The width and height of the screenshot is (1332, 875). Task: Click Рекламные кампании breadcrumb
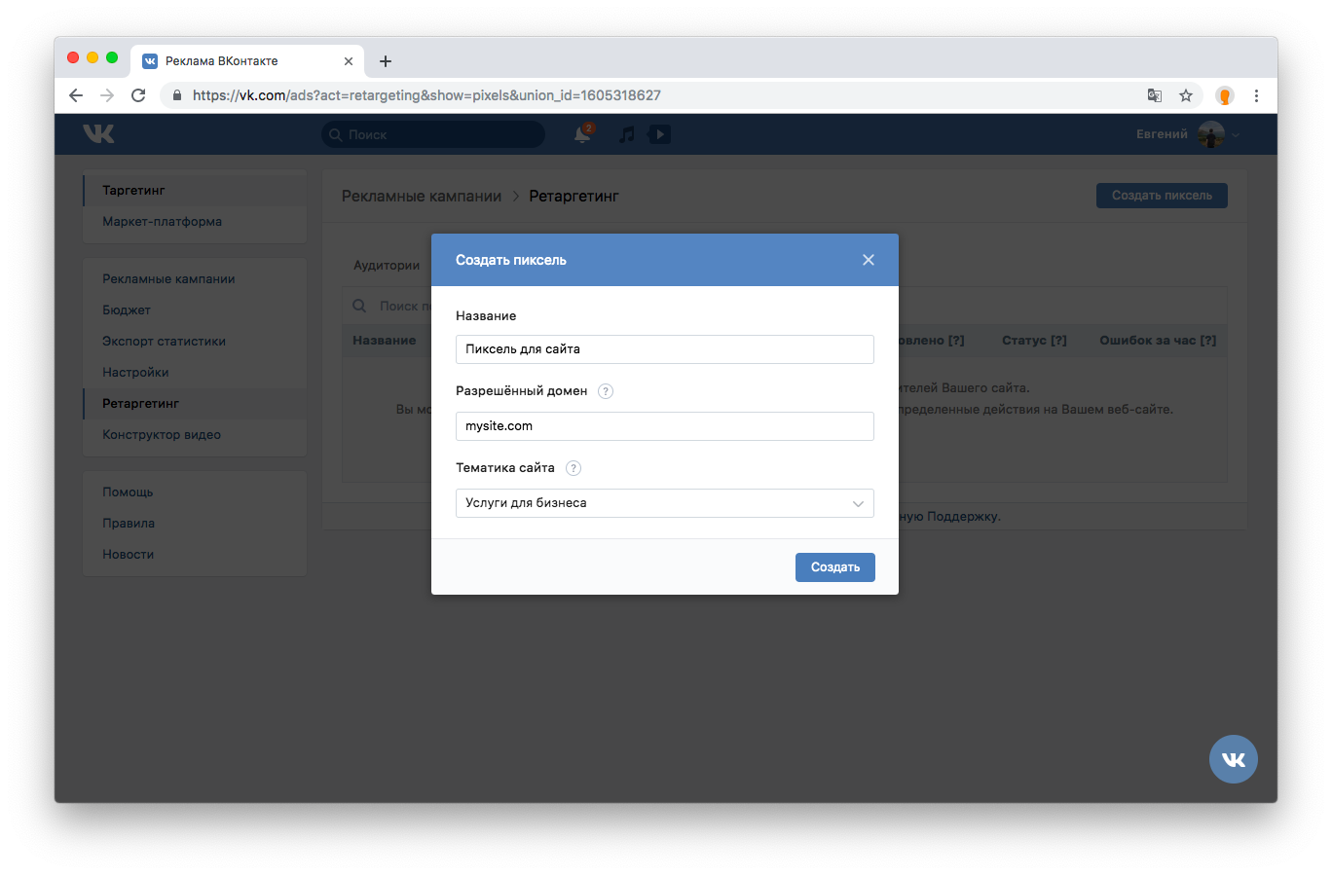(422, 197)
